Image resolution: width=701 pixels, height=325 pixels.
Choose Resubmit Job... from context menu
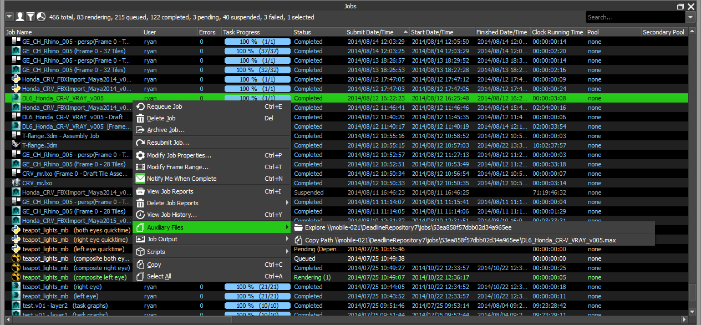212,143
